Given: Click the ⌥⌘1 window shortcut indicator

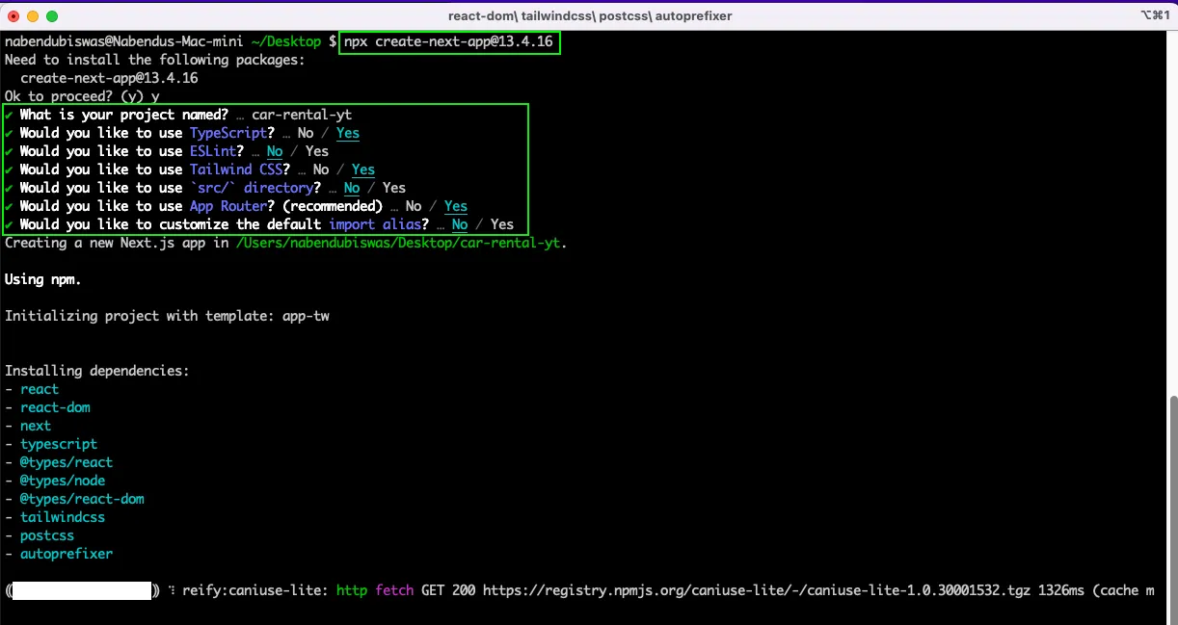Looking at the screenshot, I should (x=1154, y=16).
